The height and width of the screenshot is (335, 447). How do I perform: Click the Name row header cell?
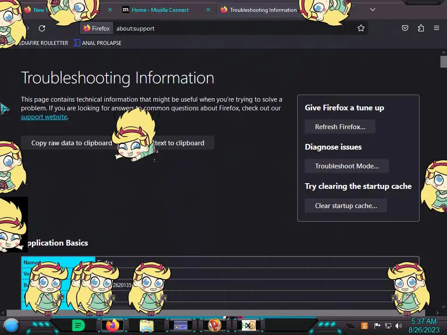pos(58,262)
